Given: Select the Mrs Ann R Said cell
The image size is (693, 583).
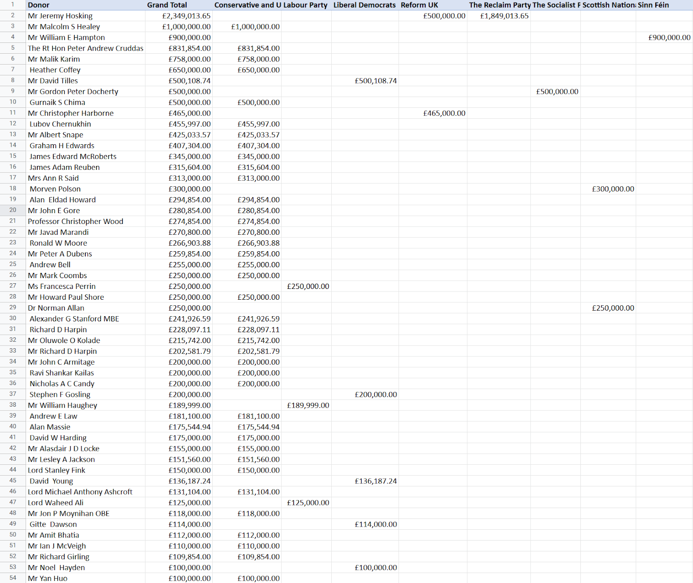Looking at the screenshot, I should coord(85,178).
